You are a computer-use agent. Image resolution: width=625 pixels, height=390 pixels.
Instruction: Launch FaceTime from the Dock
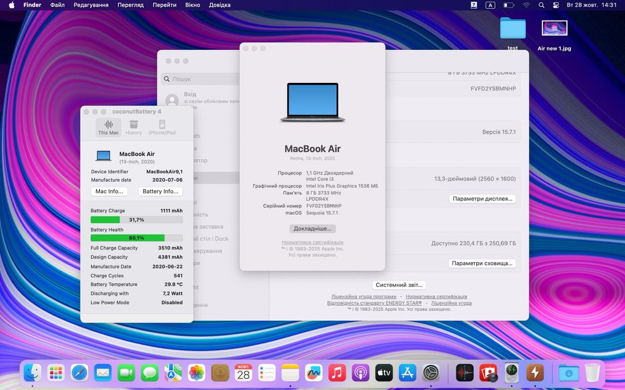tap(126, 373)
